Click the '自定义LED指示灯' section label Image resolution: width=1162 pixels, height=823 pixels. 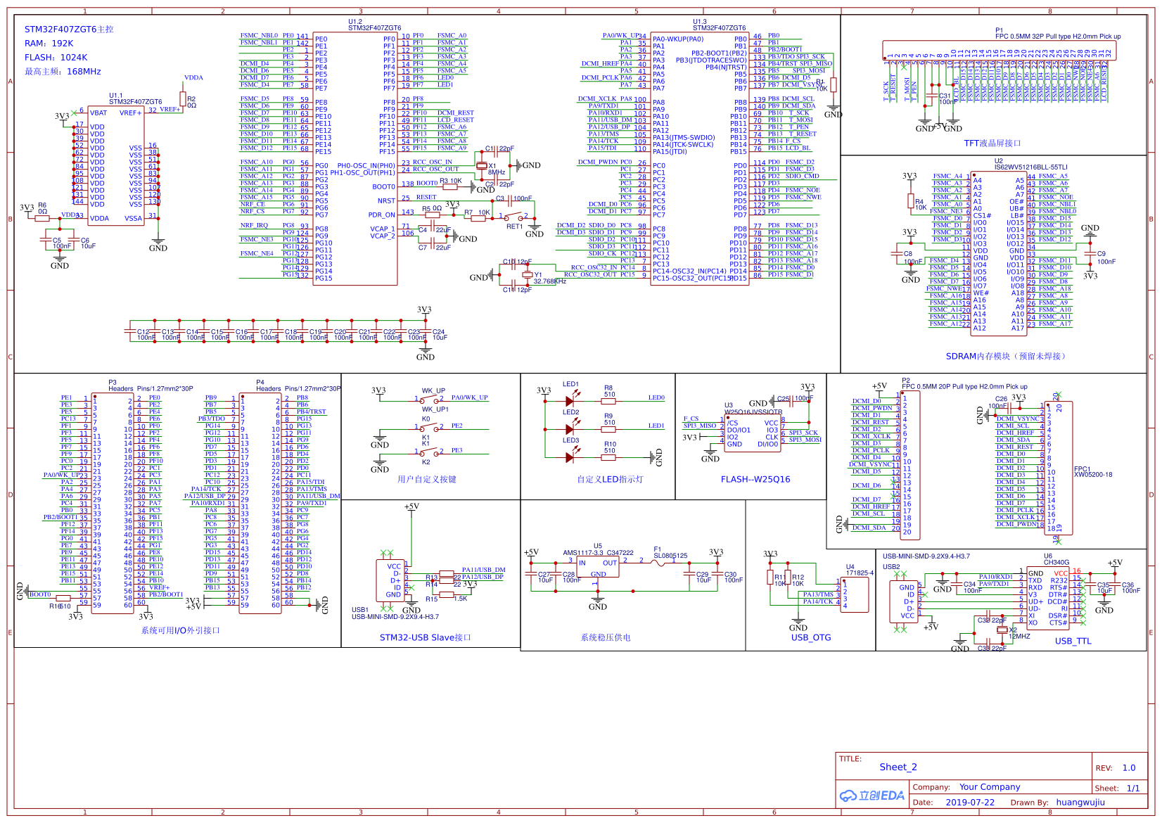click(610, 480)
